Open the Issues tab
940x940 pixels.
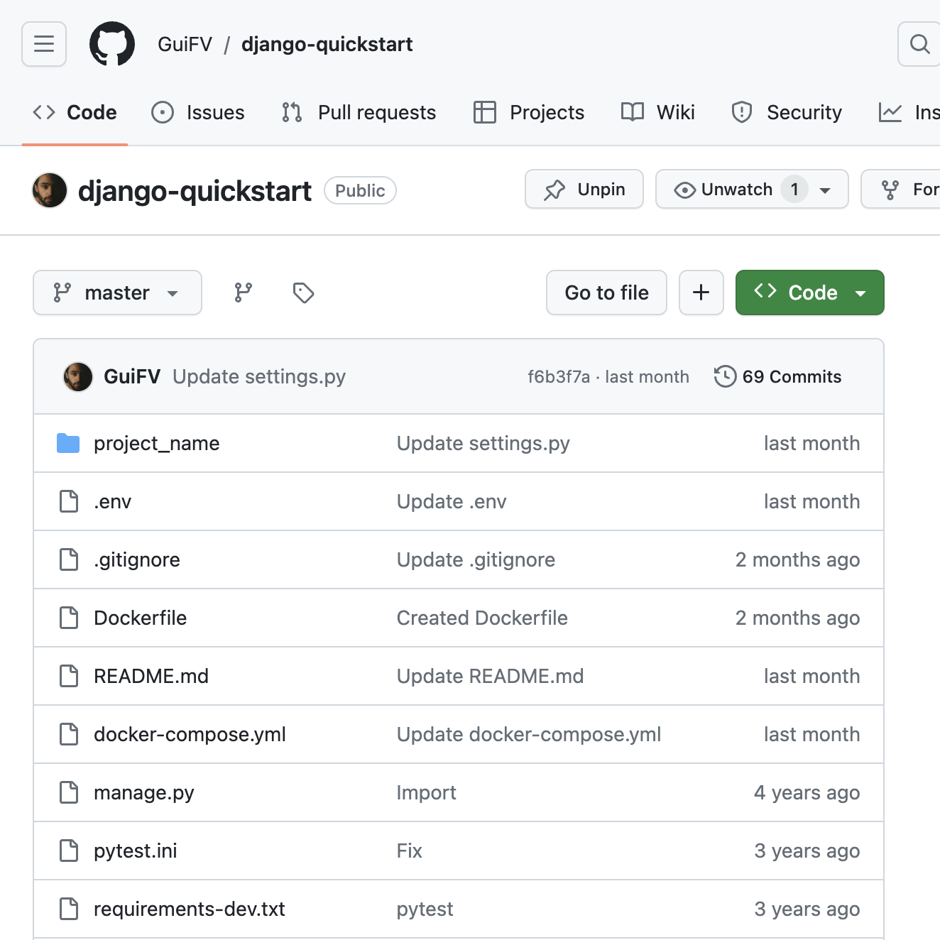tap(198, 112)
